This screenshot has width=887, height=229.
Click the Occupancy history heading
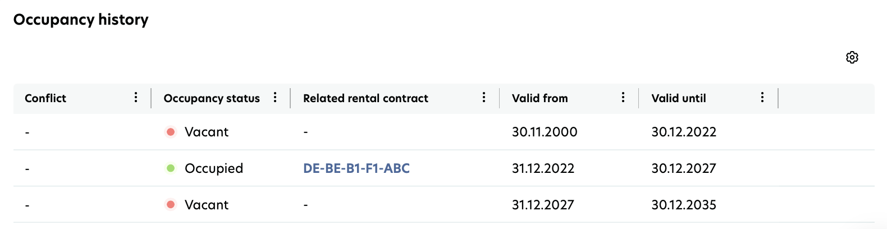(81, 20)
